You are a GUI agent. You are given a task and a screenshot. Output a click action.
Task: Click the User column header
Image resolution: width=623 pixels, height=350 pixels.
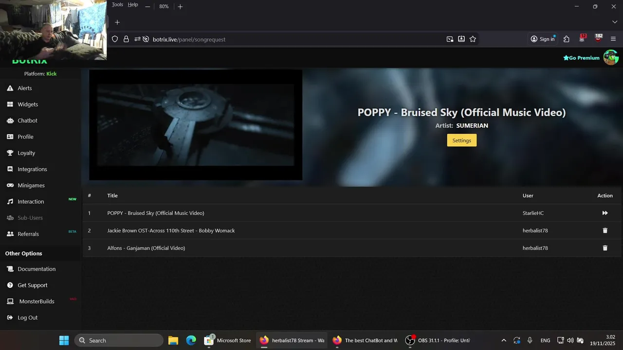[528, 195]
